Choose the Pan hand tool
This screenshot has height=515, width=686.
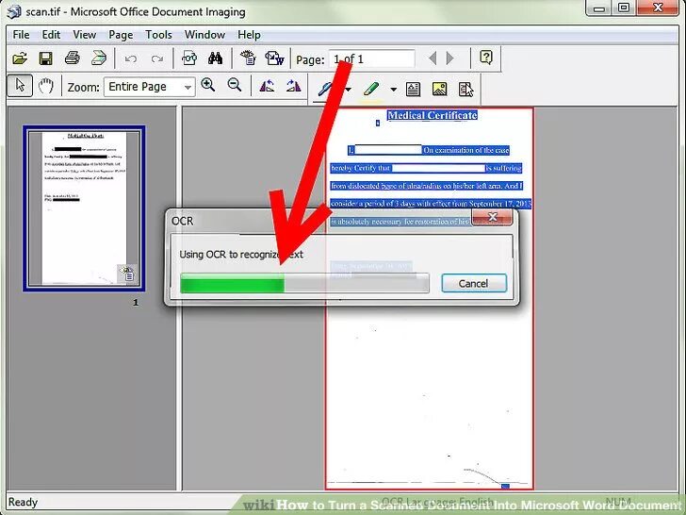click(45, 86)
